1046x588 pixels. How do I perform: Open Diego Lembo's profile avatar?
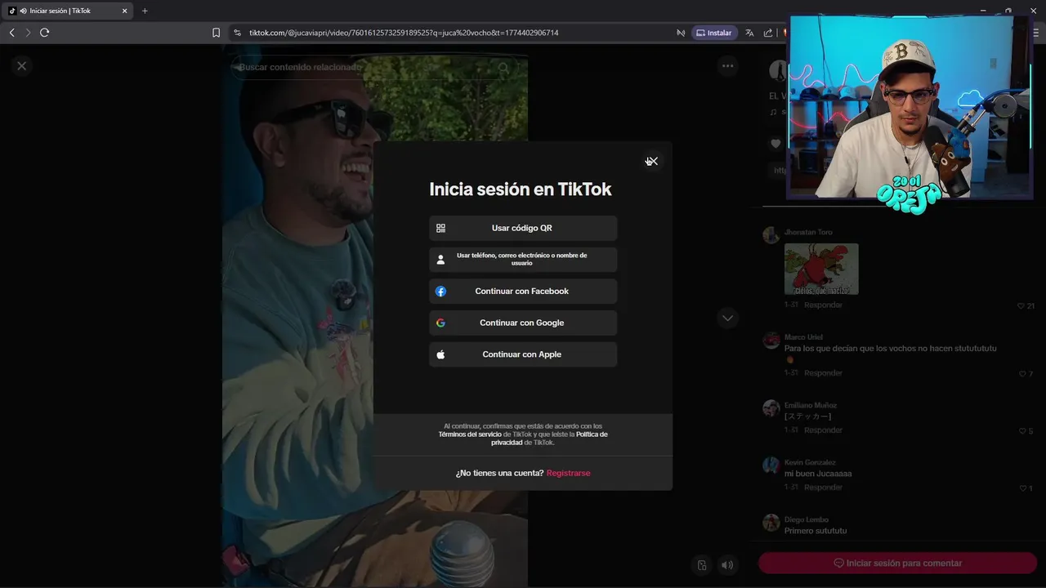tap(771, 523)
